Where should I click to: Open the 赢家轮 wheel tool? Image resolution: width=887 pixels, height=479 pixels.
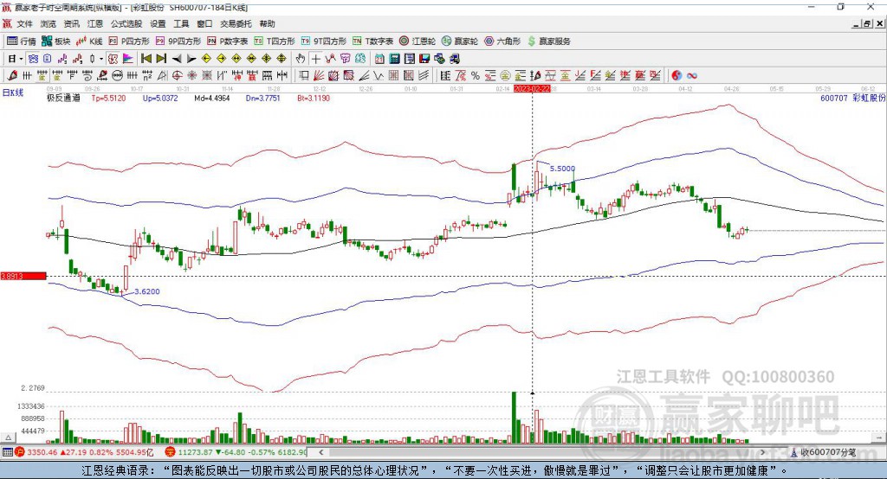(x=460, y=42)
